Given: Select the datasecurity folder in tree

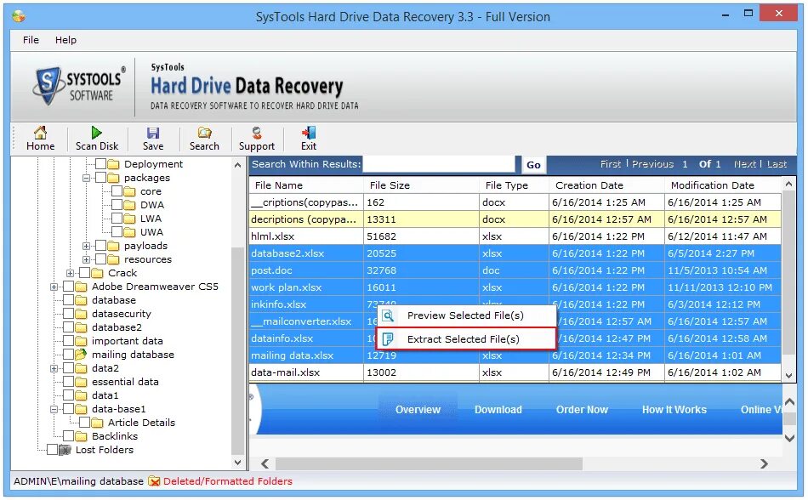Looking at the screenshot, I should click(x=121, y=314).
